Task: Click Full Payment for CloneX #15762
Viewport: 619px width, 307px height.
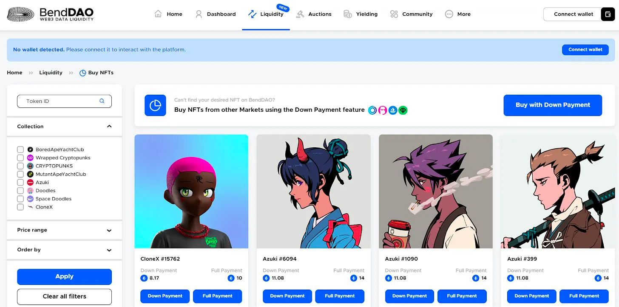Action: (218, 296)
